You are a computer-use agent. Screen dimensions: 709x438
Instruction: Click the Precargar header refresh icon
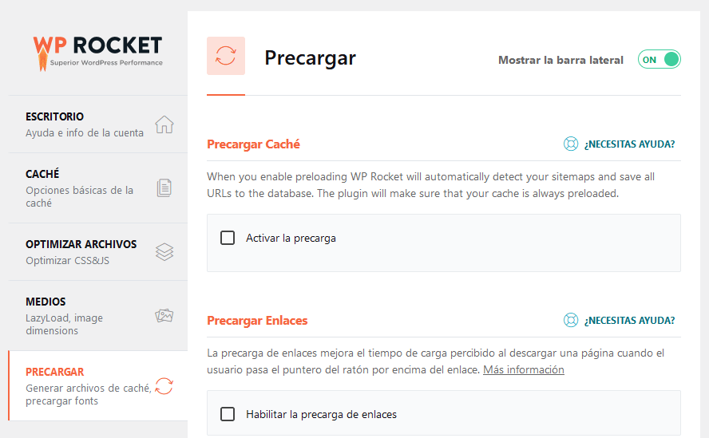click(226, 56)
